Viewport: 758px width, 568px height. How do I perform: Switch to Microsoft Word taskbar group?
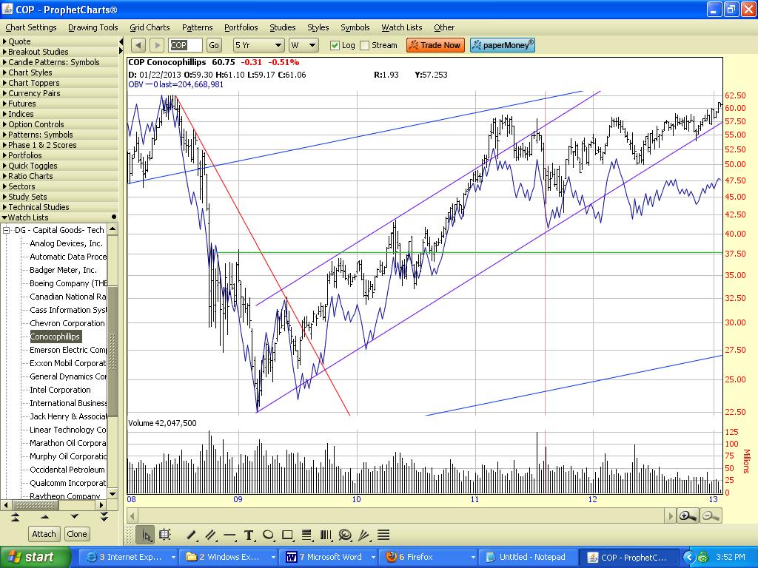click(x=330, y=557)
